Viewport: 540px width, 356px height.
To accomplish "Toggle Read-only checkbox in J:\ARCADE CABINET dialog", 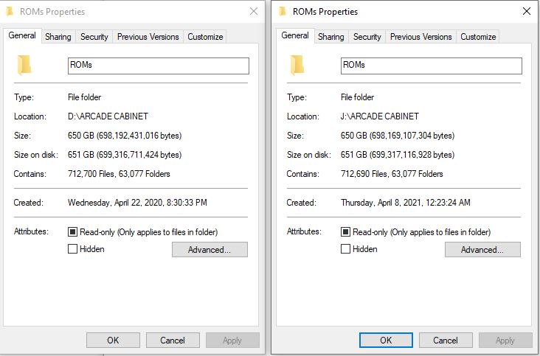I will 345,232.
